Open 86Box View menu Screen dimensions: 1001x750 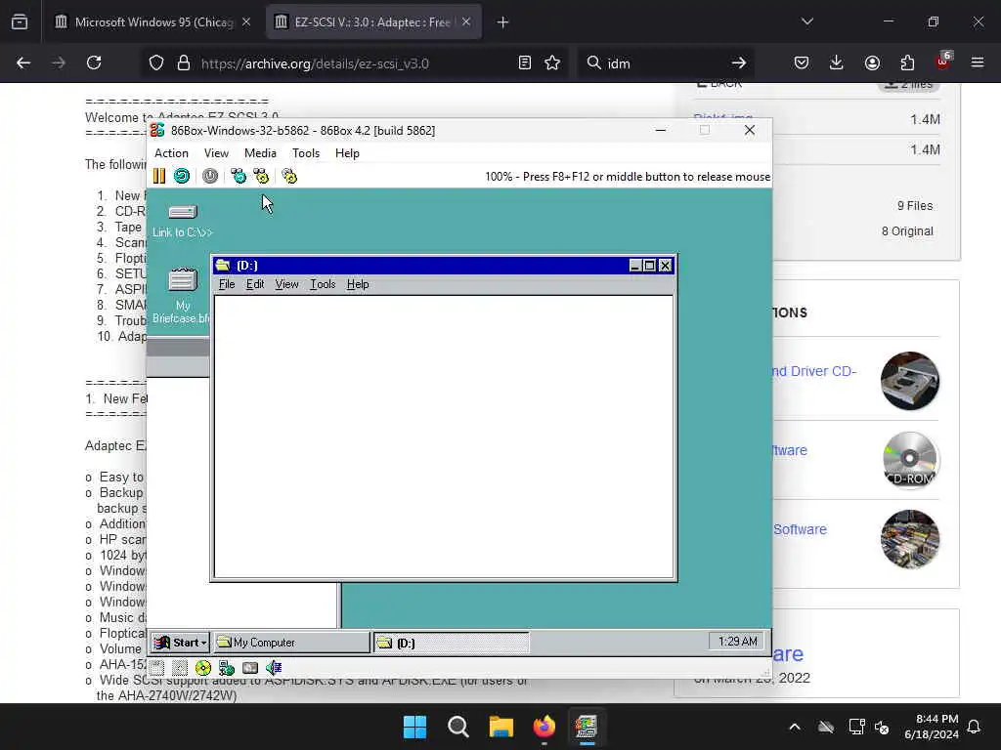pos(216,153)
